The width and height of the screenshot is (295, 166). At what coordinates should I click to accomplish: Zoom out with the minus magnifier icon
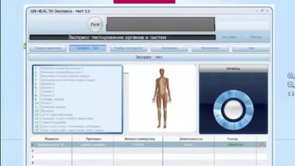pos(291,85)
